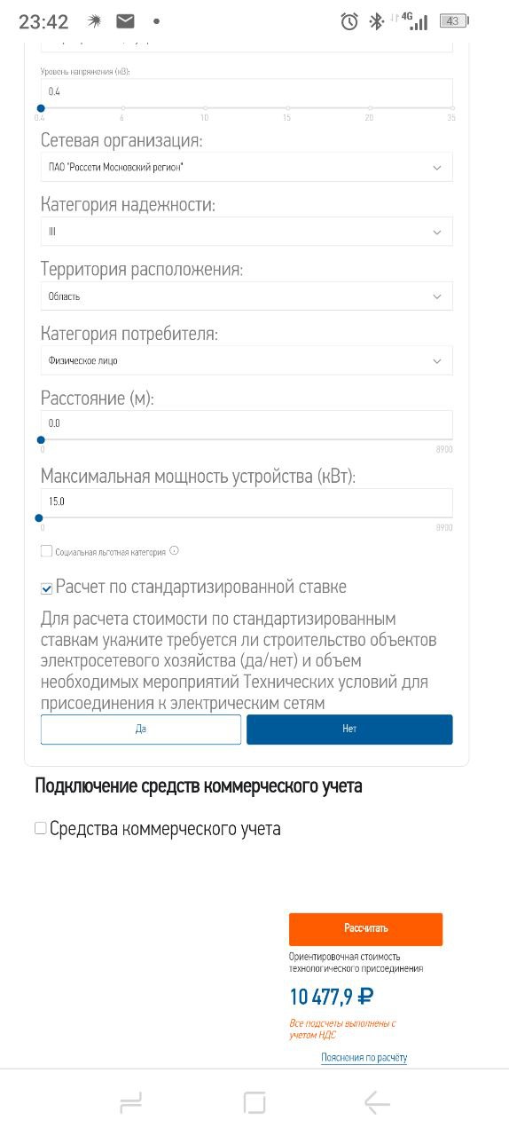Screen dimensions: 509x1136
Task: Uncheck Расчет по стандартизированной ставке
Action: coord(47,588)
